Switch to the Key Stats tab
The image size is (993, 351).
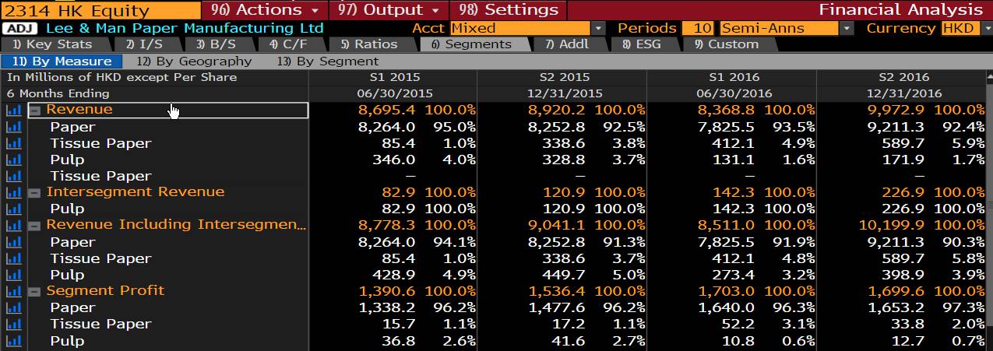52,44
